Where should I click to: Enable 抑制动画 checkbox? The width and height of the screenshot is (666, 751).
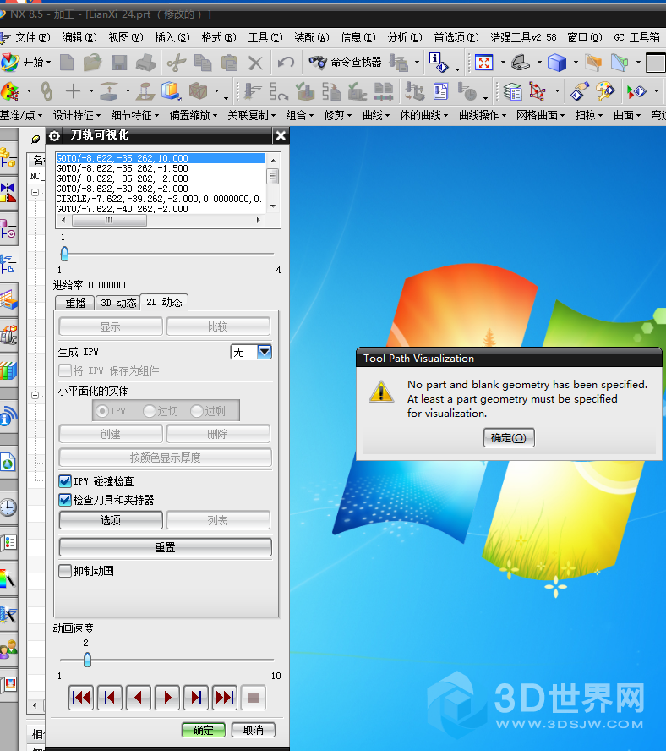click(64, 570)
